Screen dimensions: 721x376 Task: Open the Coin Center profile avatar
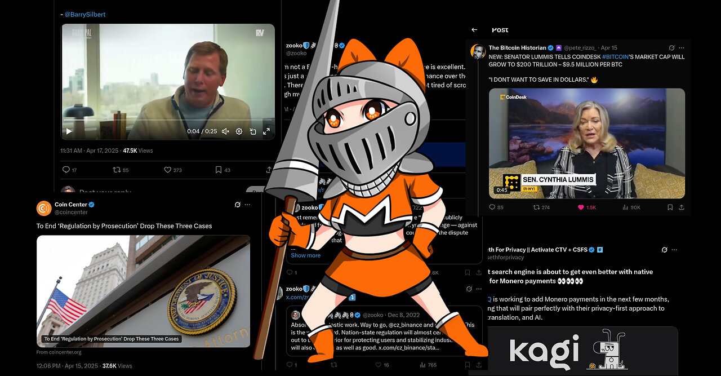(x=44, y=208)
